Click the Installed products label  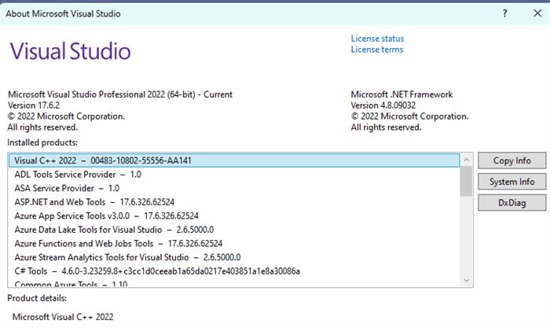tap(42, 142)
